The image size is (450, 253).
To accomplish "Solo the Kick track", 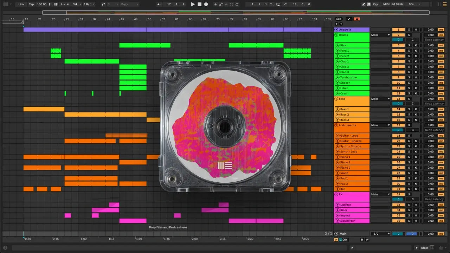I will [409, 45].
